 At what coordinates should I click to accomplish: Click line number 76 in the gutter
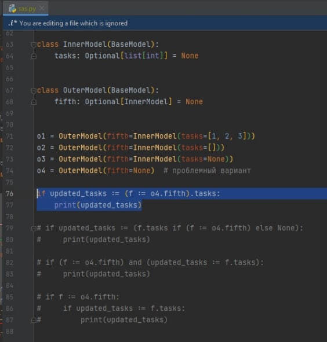9,194
